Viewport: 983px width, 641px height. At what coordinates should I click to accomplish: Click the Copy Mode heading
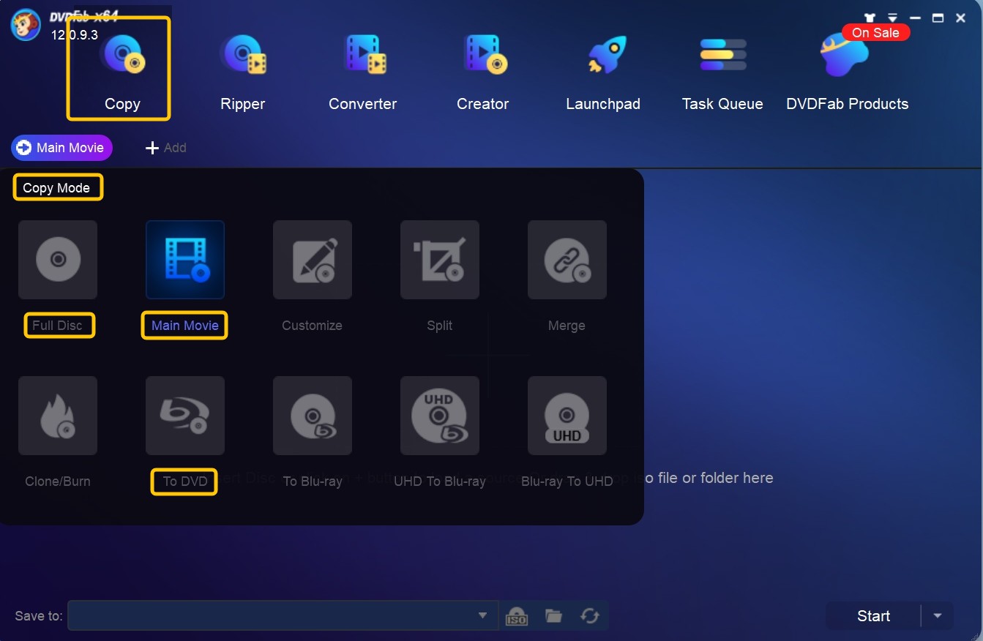56,188
